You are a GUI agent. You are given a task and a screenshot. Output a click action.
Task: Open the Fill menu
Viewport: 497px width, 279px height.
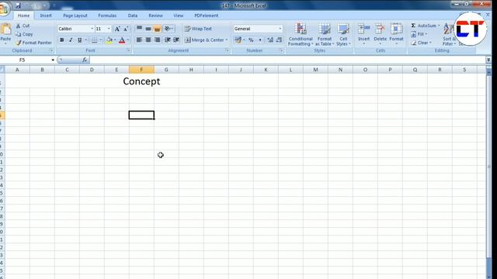[419, 34]
